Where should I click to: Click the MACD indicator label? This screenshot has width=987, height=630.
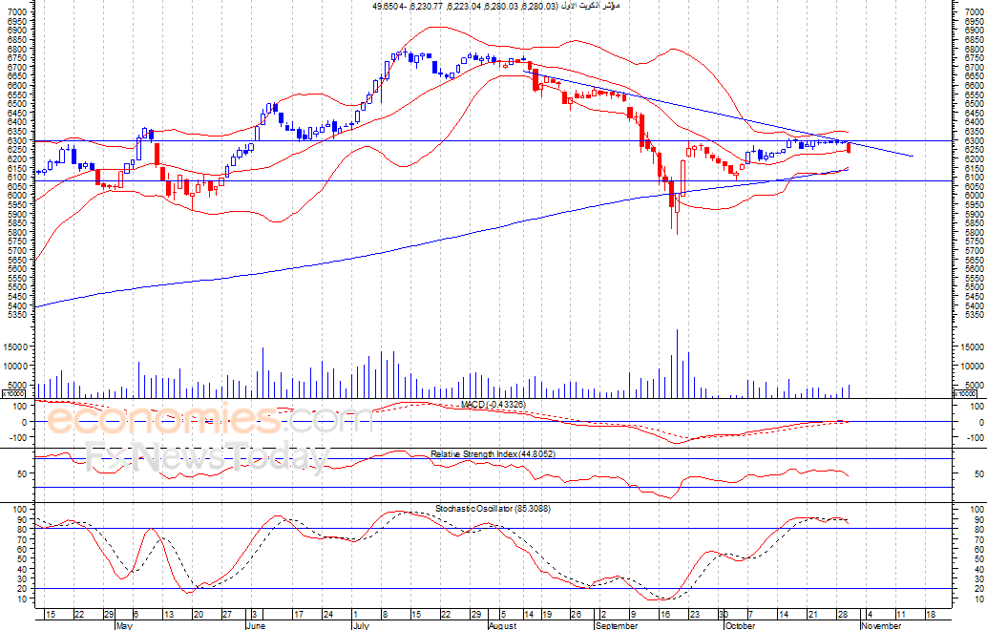click(x=493, y=405)
